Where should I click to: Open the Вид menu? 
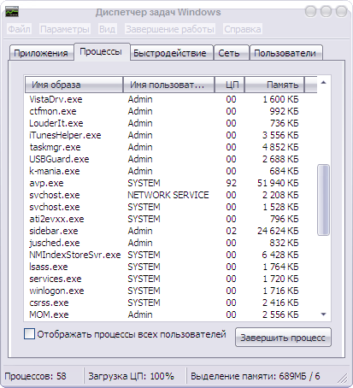(x=107, y=29)
